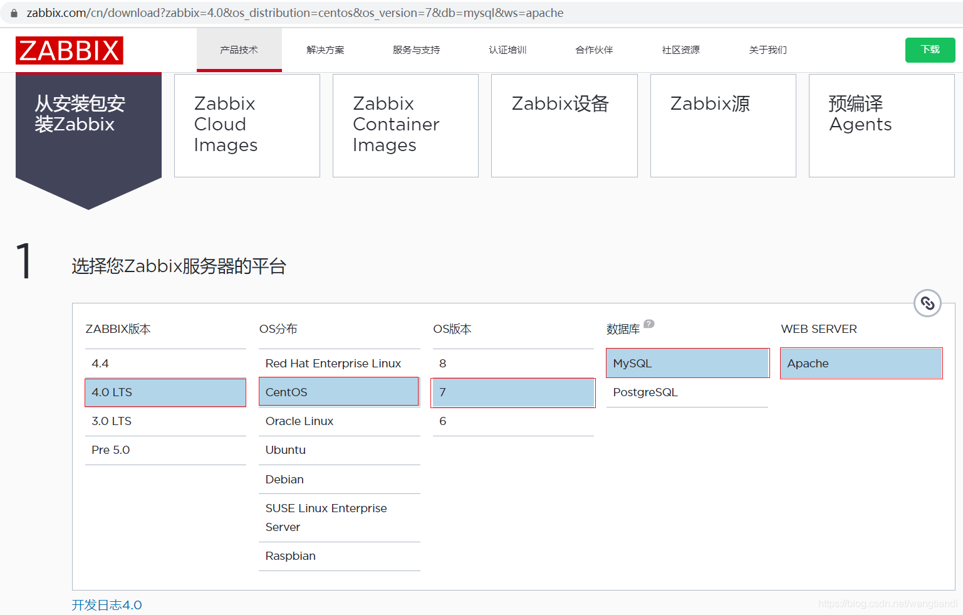963x615 pixels.
Task: Select the Zabbix源 tab
Action: click(x=723, y=125)
